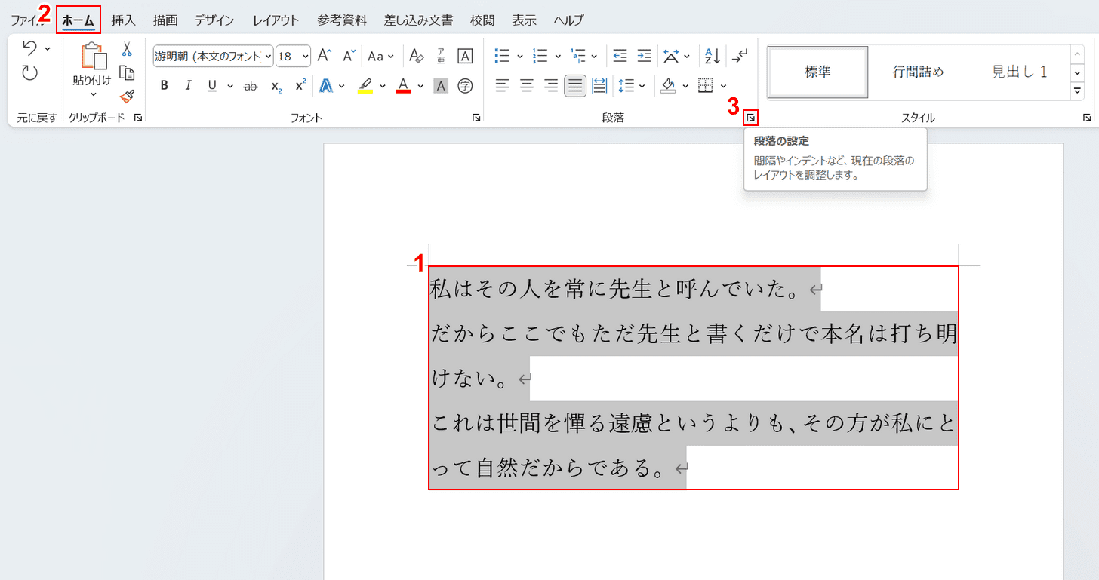
Task: Apply the 行間詰め style
Action: tap(918, 72)
